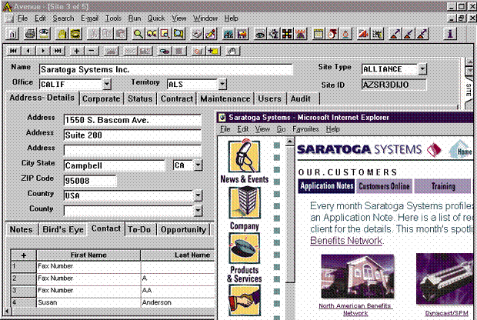Click the alarm clock icon
The width and height of the screenshot is (477, 320).
[345, 34]
